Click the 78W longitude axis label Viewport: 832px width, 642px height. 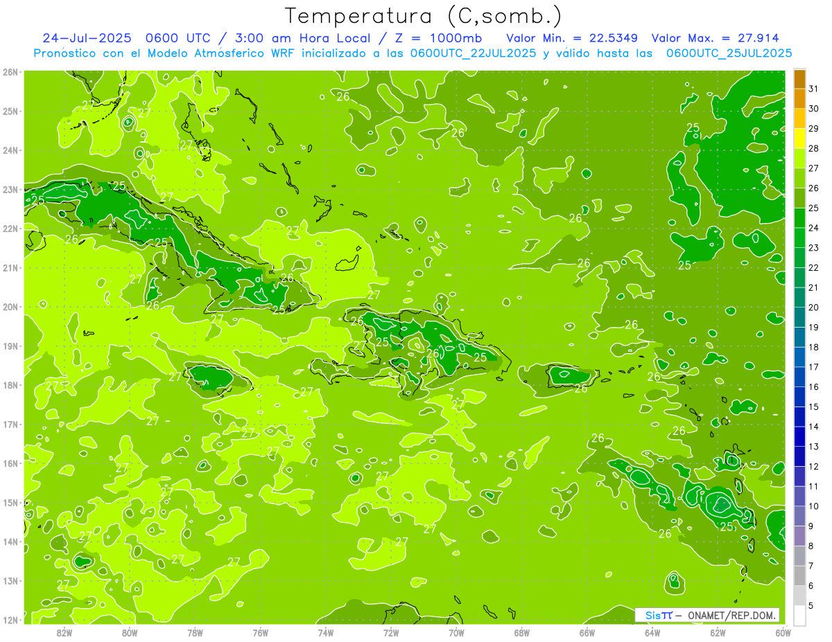[x=195, y=632]
